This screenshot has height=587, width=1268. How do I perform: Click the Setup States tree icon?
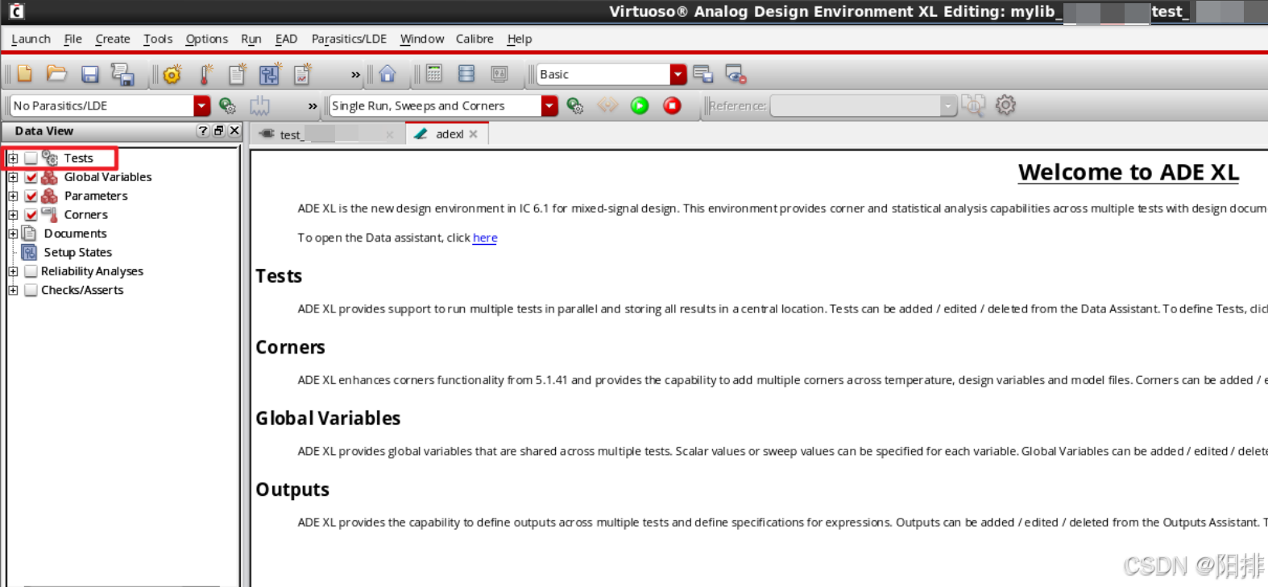coord(30,252)
